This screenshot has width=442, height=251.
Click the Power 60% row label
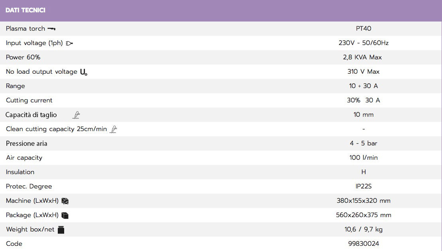tap(23, 57)
